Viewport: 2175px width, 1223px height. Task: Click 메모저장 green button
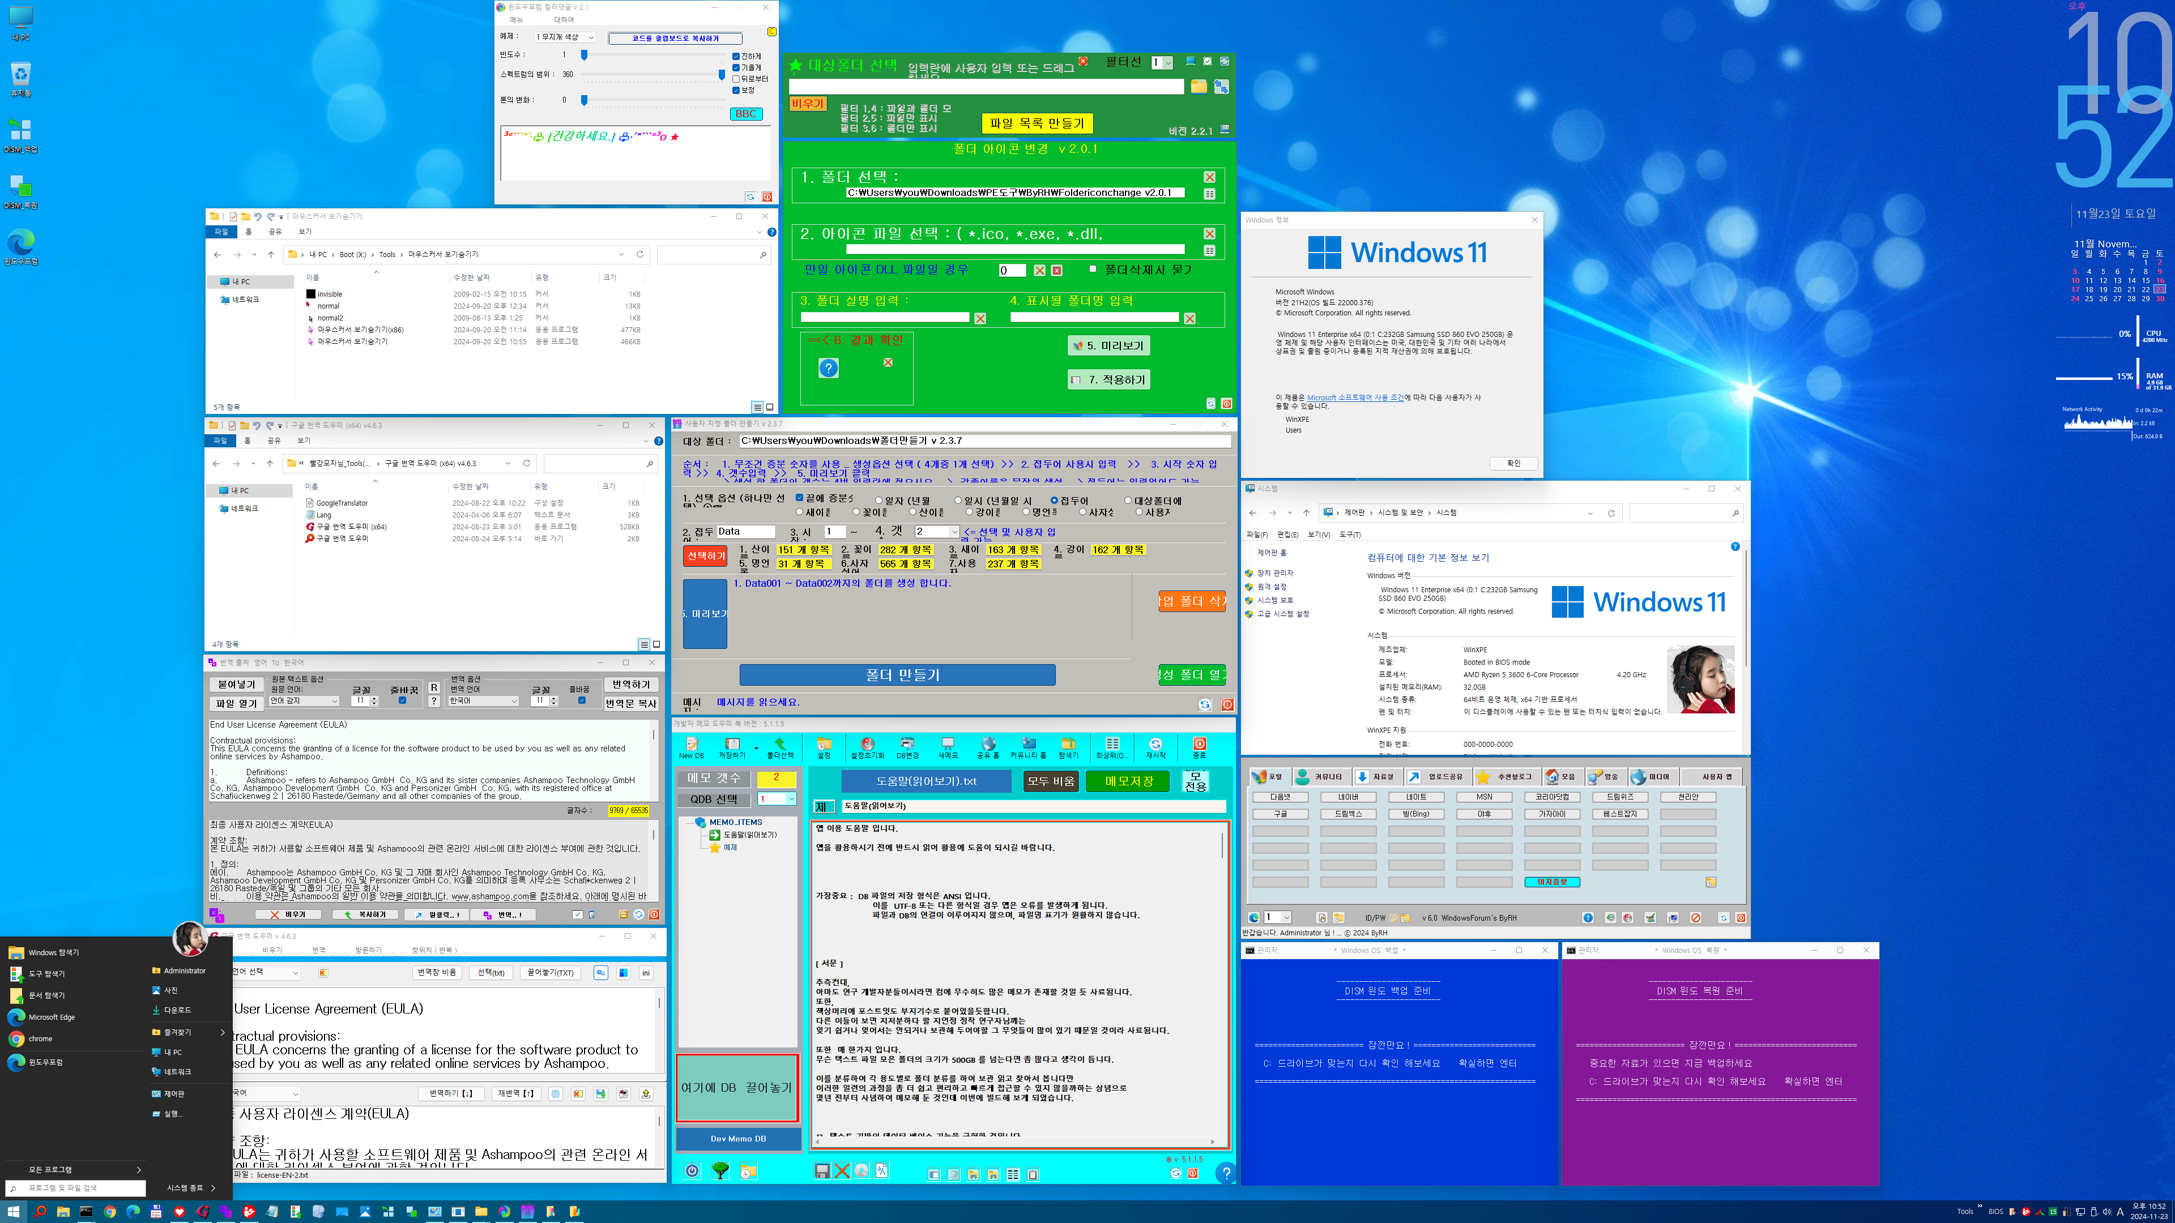(x=1128, y=781)
